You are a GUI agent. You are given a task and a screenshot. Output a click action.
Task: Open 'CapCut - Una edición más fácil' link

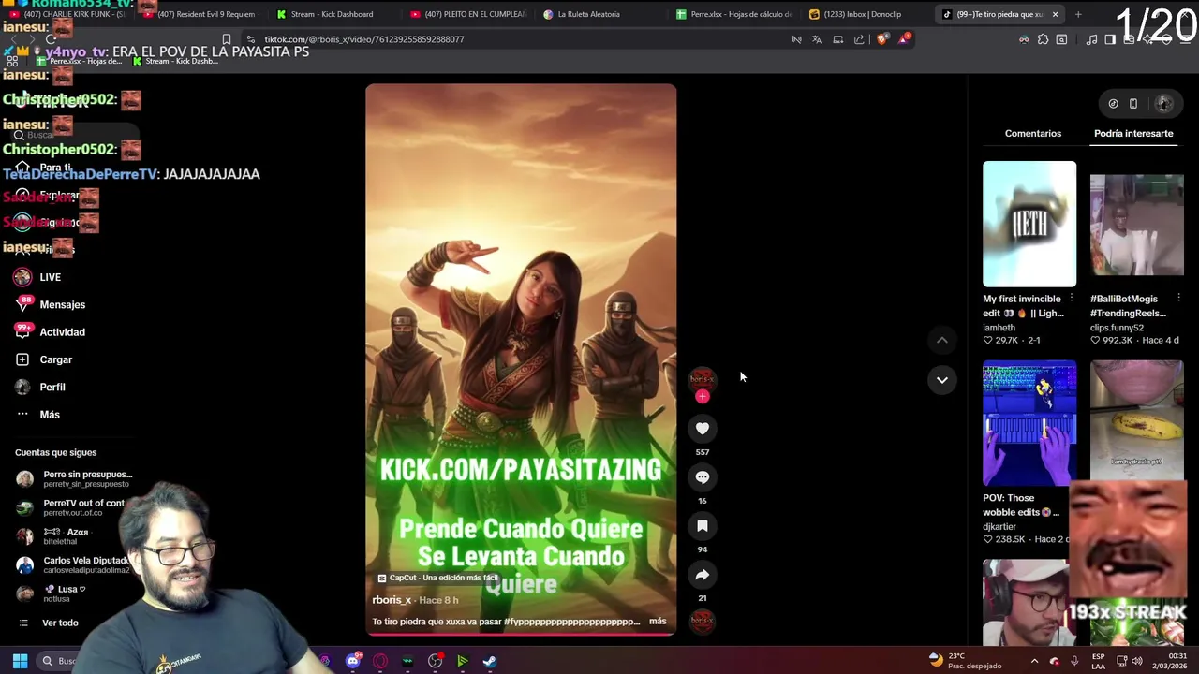click(437, 578)
